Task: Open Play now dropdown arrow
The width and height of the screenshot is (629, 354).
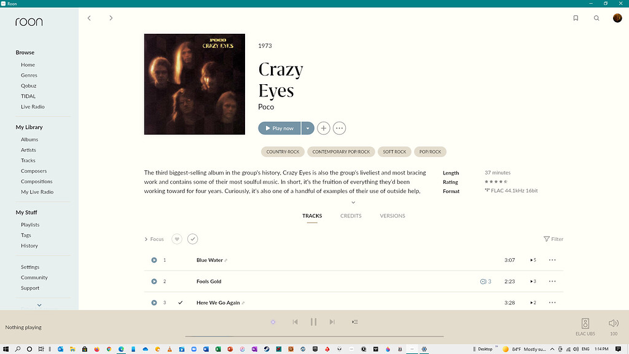Action: click(x=308, y=128)
